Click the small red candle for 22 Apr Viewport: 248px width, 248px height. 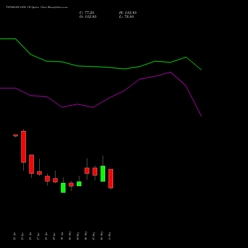tap(15, 135)
